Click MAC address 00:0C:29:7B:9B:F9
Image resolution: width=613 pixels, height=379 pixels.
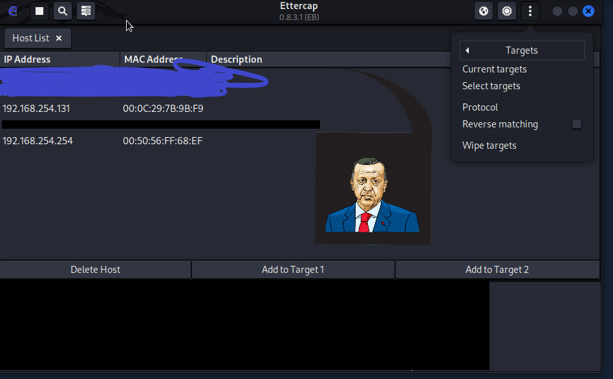coord(163,109)
